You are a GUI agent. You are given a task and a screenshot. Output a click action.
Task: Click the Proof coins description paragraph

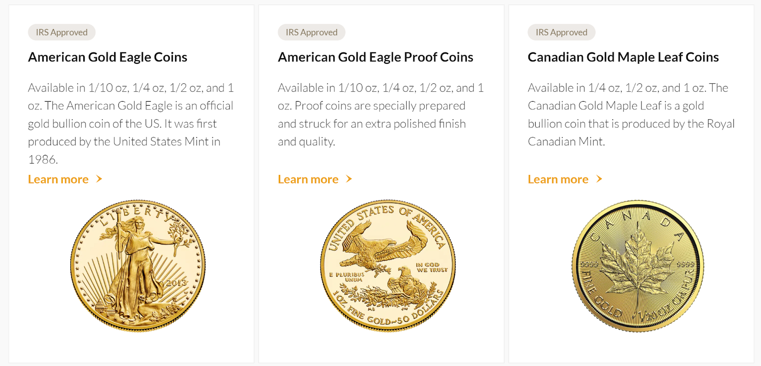point(381,115)
